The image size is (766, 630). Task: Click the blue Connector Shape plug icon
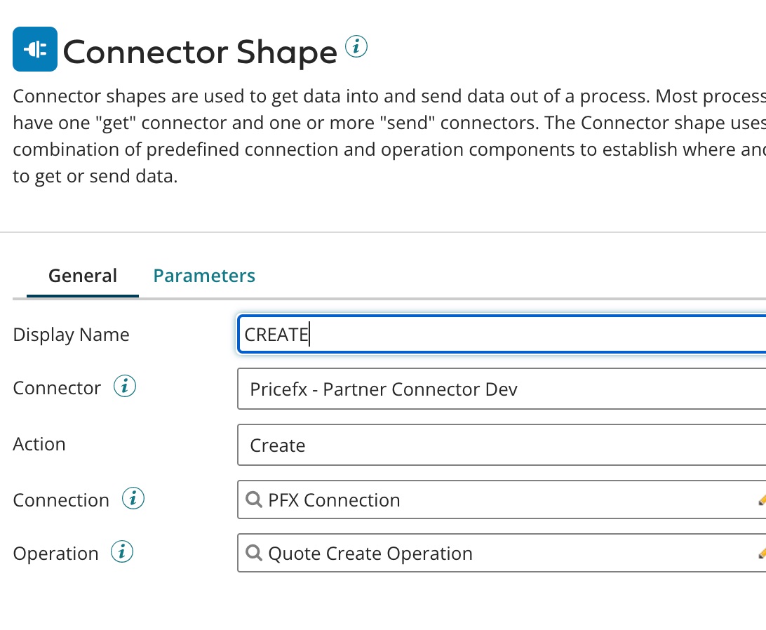pos(34,49)
